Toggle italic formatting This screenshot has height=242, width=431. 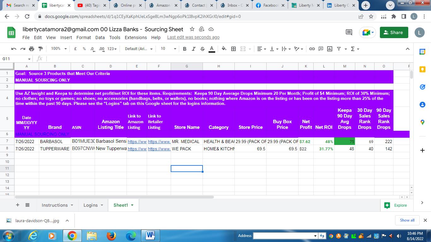193,49
